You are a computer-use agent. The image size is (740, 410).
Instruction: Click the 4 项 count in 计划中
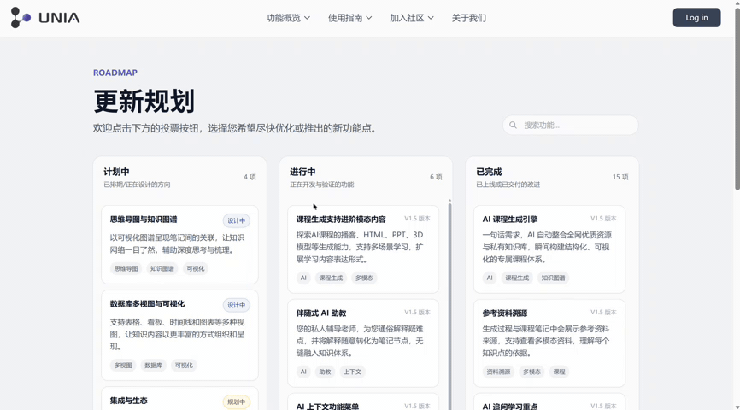coord(250,177)
